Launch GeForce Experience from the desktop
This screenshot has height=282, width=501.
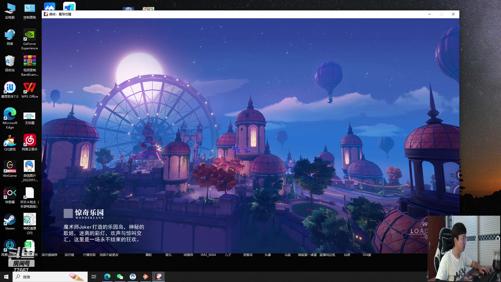29,39
